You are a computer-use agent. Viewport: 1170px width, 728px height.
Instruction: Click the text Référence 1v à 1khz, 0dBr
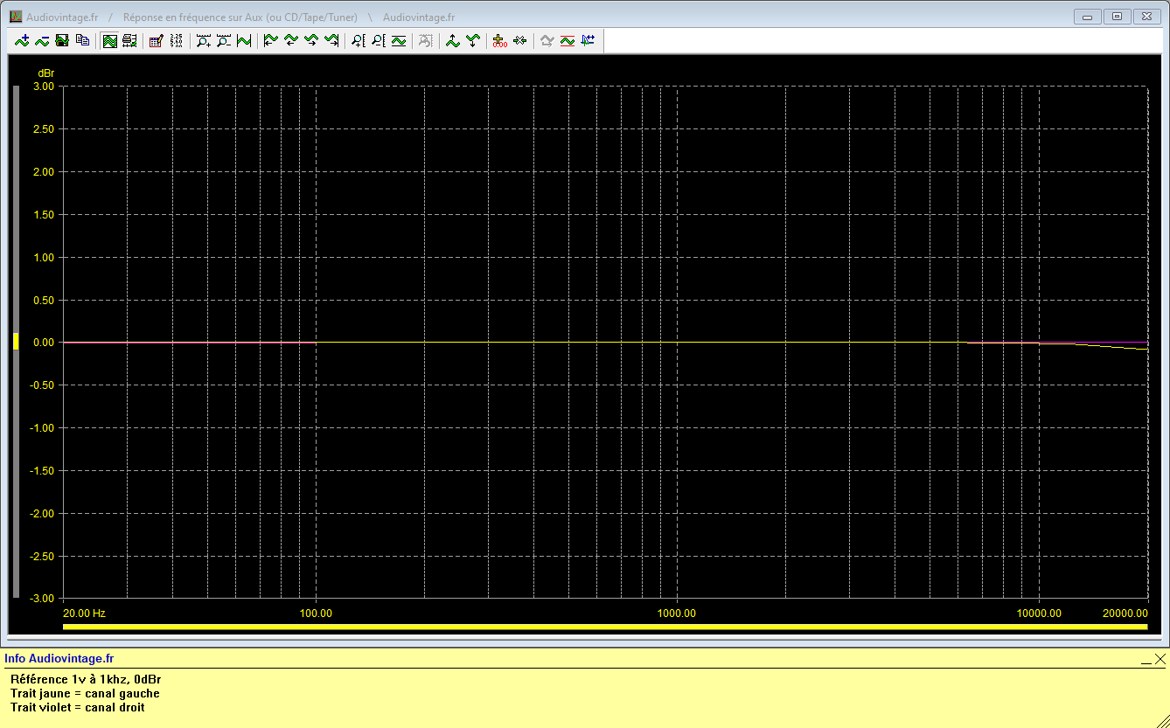[x=86, y=679]
